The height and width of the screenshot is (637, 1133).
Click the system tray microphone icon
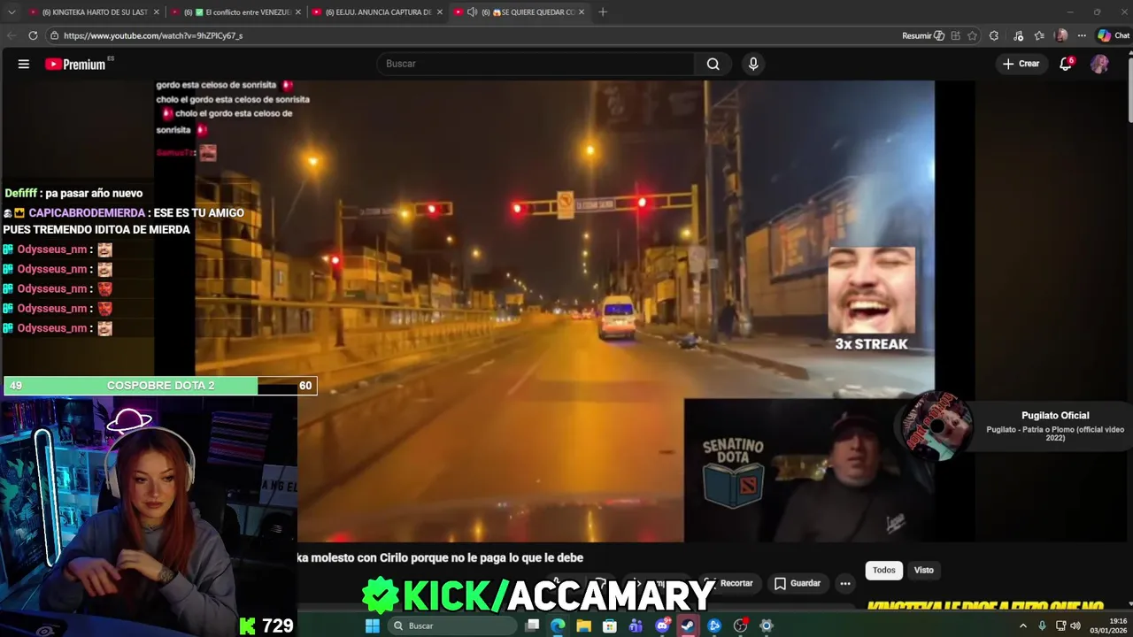pyautogui.click(x=1042, y=625)
